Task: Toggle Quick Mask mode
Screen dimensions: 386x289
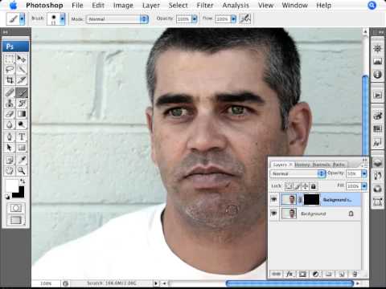Action: point(16,208)
